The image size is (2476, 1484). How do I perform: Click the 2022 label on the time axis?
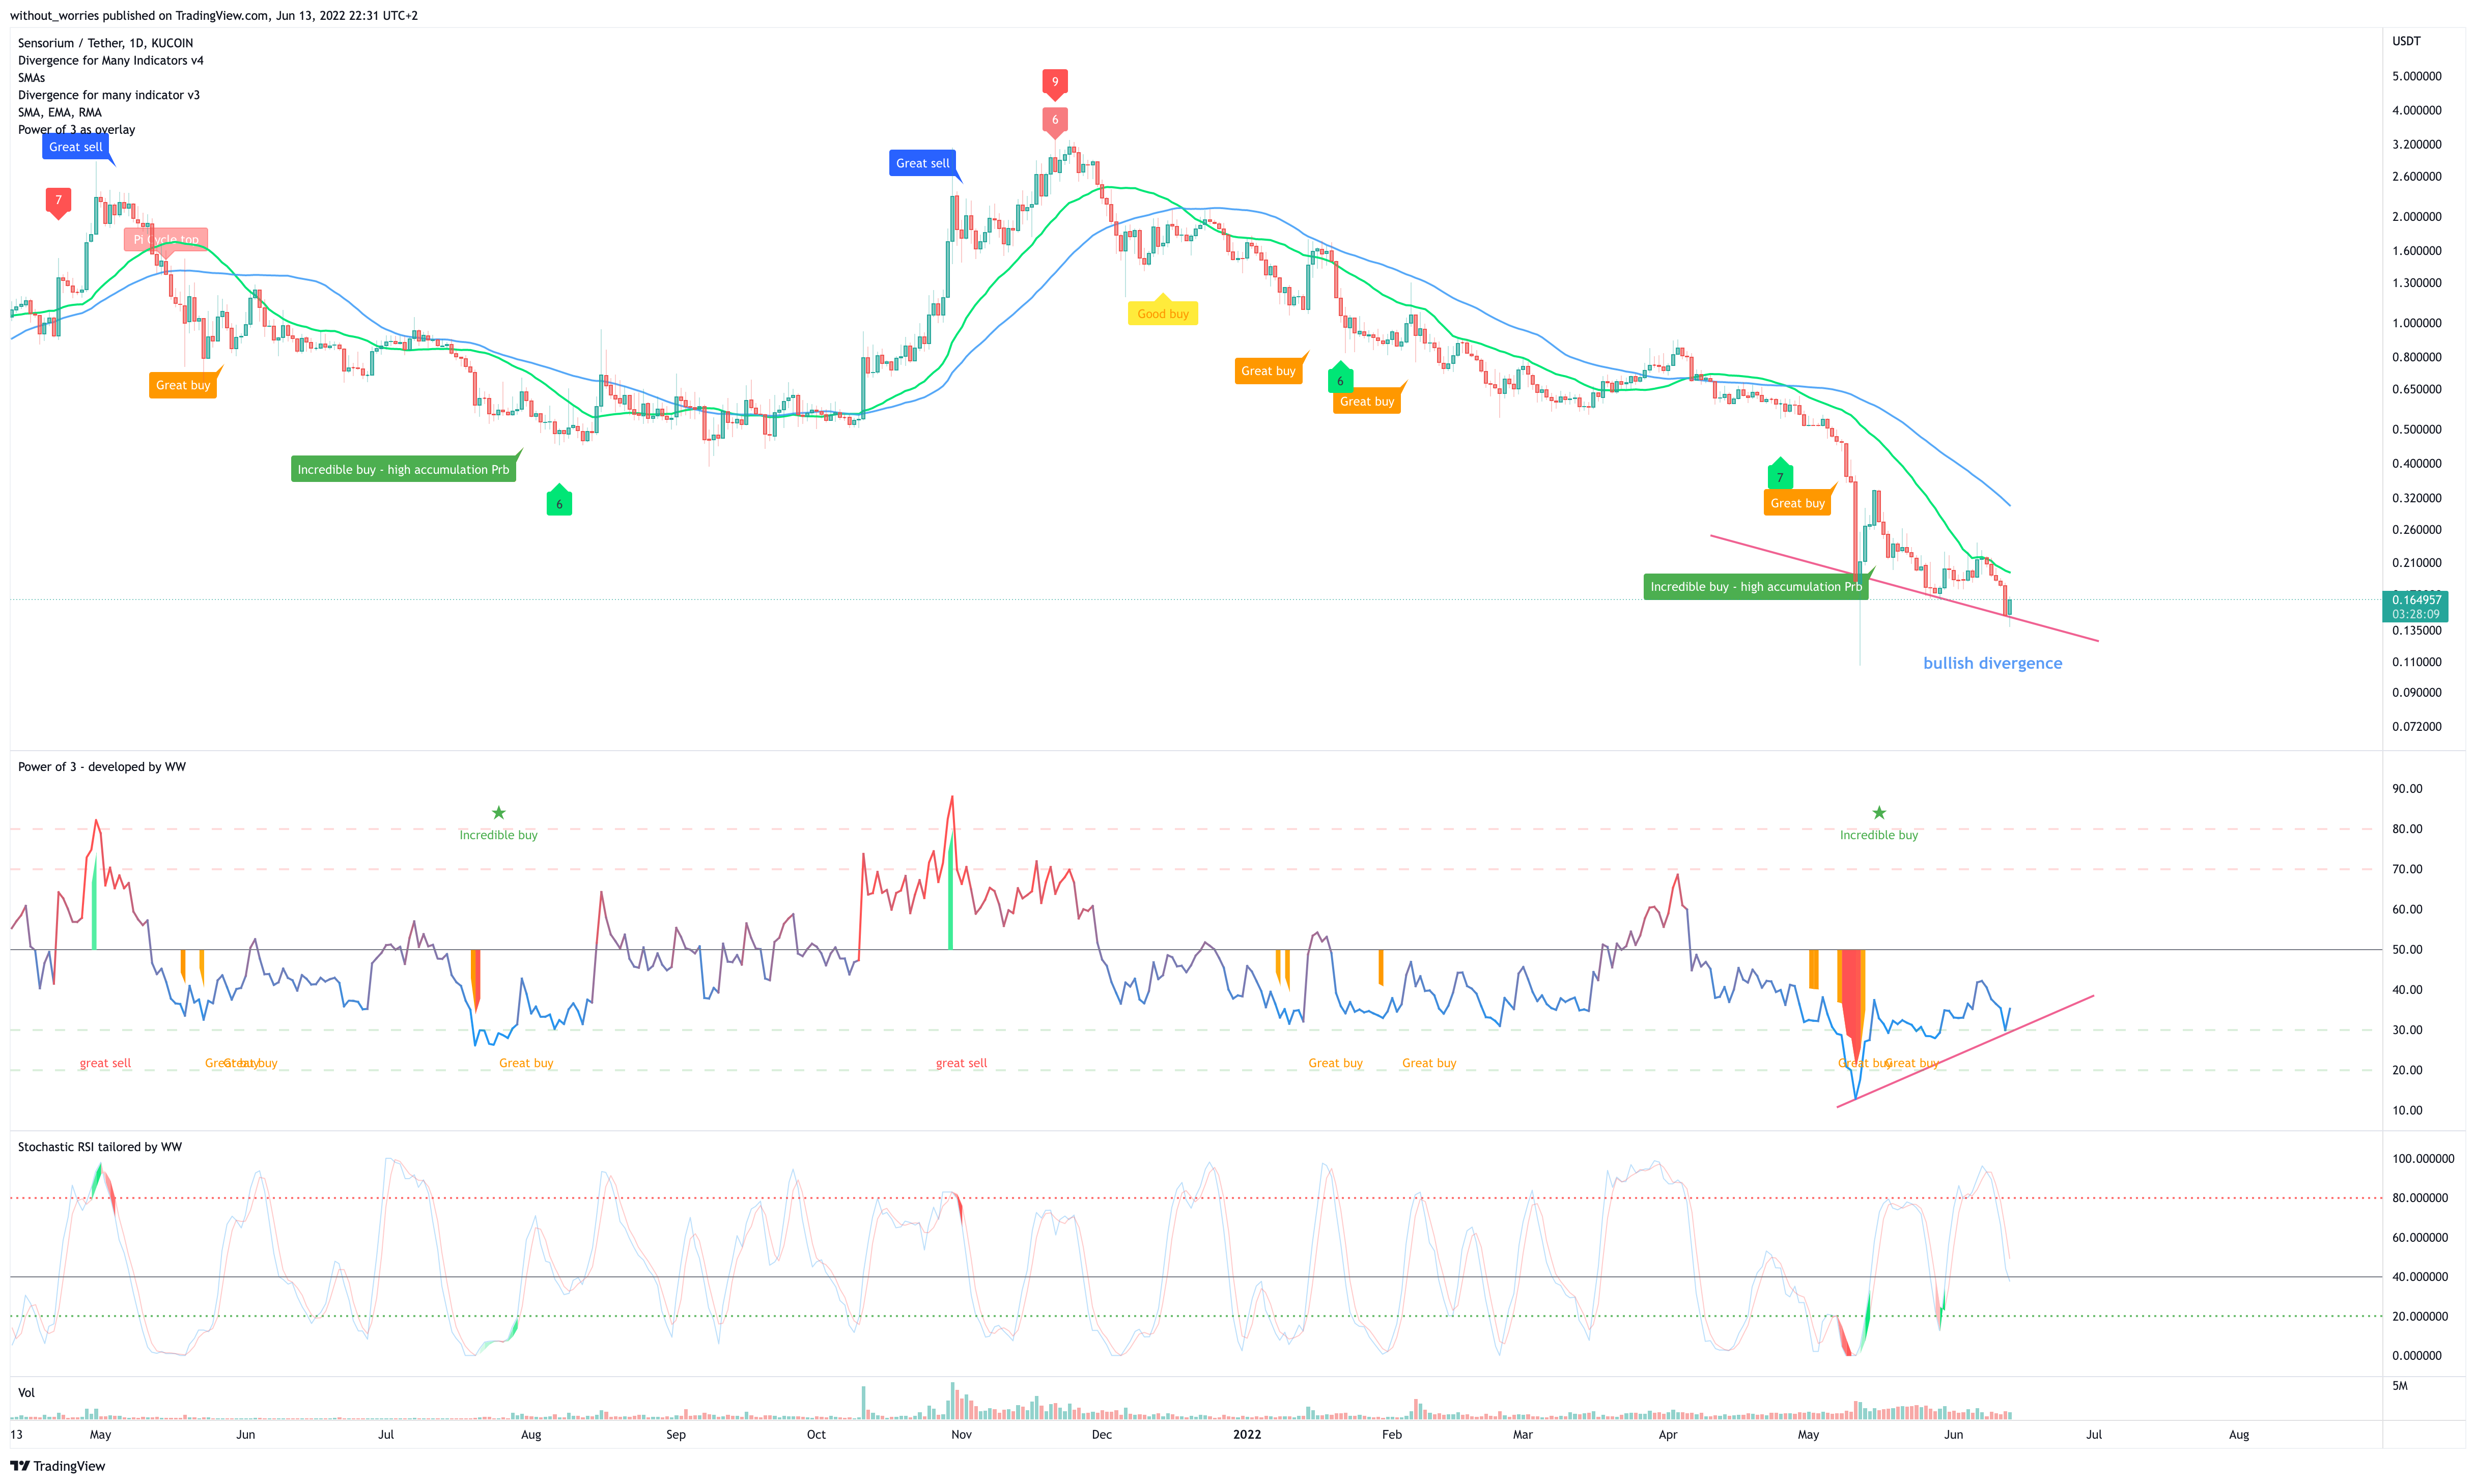1247,1435
